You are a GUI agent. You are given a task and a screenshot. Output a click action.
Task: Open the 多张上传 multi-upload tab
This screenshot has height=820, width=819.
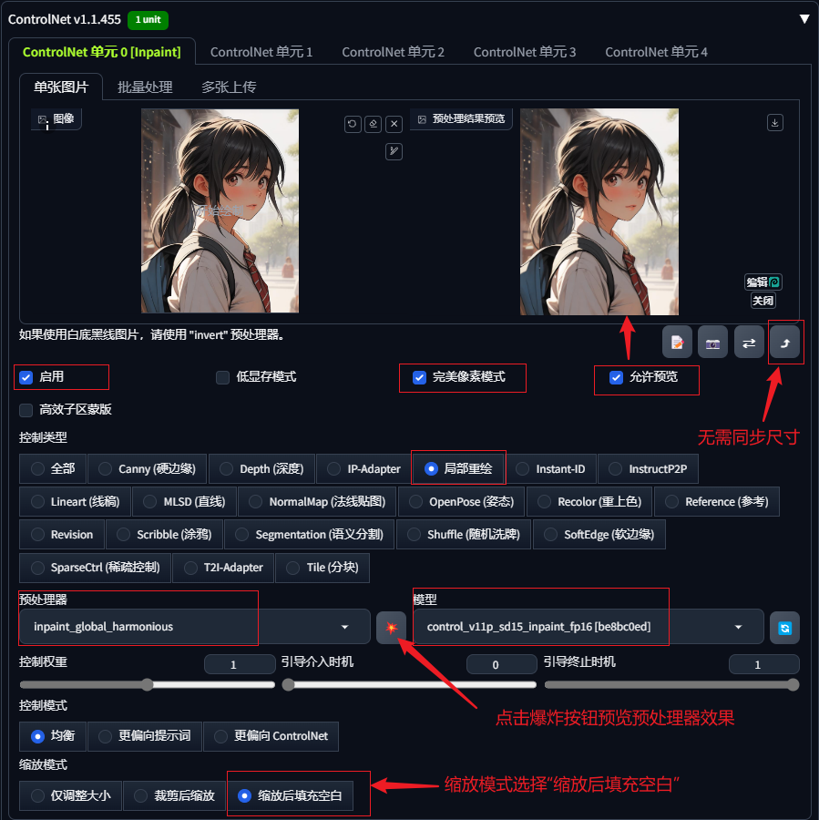coord(229,87)
